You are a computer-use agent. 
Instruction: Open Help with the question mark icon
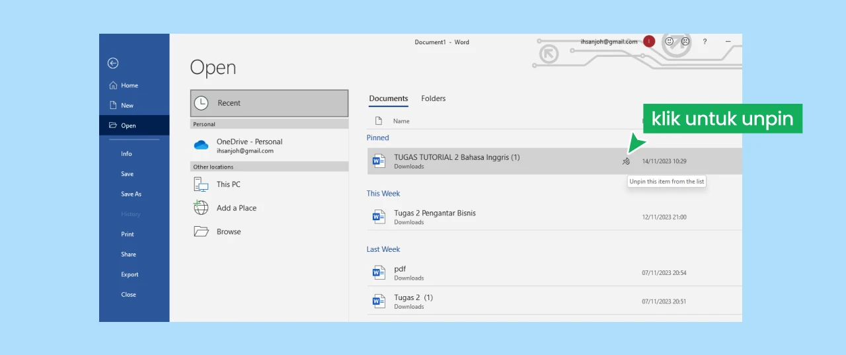pos(705,42)
